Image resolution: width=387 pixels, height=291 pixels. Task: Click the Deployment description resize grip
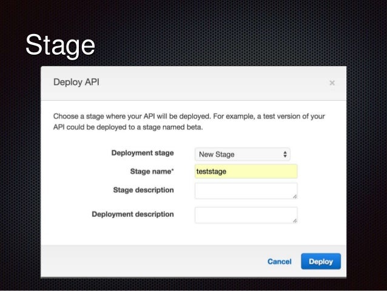[295, 221]
